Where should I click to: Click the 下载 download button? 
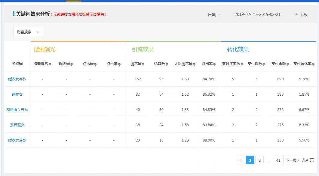click(x=301, y=15)
